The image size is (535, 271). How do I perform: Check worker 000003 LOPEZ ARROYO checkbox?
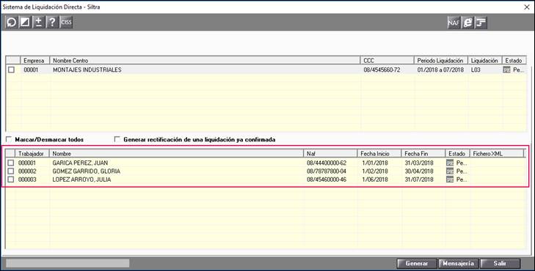11,179
